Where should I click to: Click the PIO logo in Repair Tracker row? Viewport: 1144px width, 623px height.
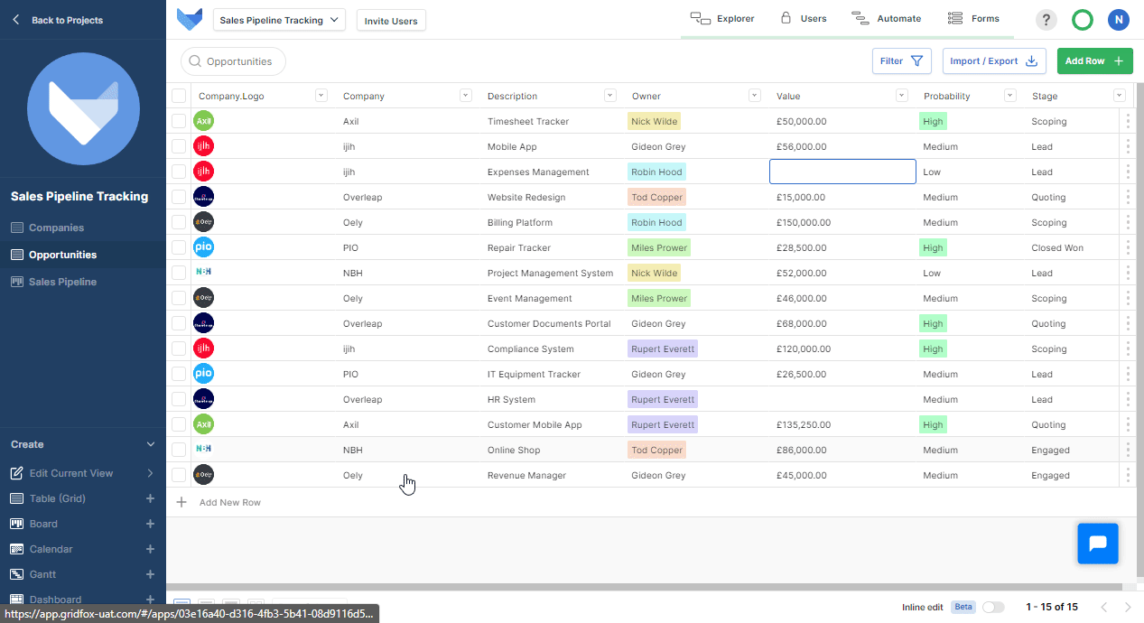[x=203, y=247]
